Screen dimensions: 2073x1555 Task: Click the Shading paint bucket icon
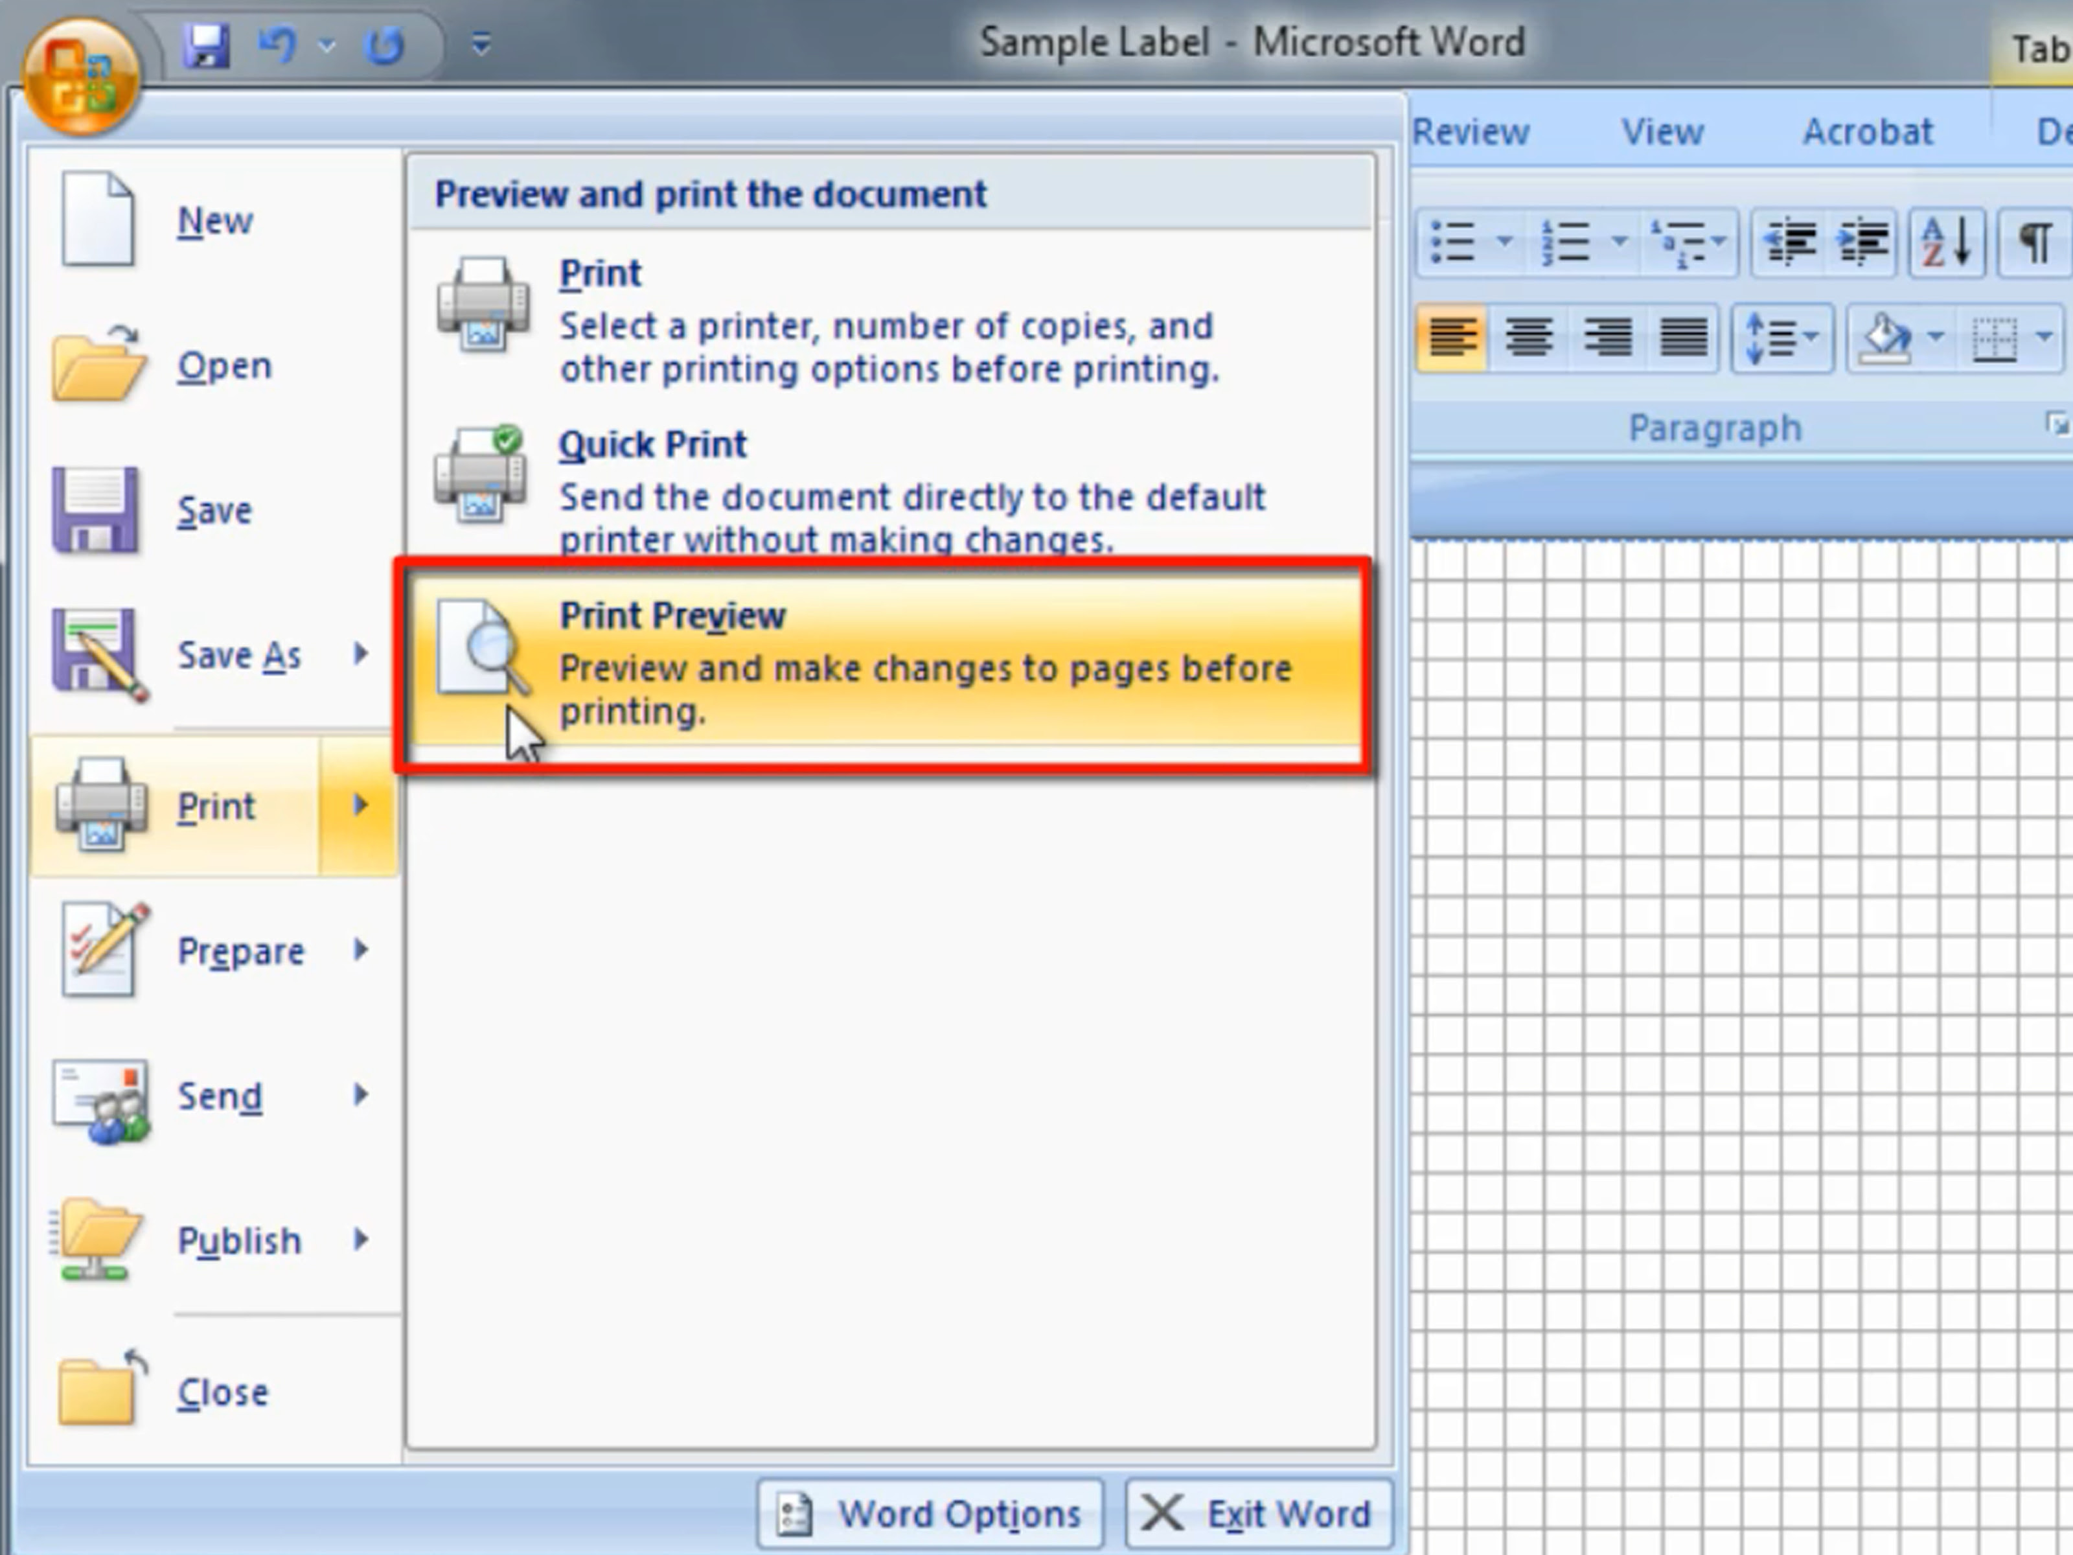[1884, 338]
